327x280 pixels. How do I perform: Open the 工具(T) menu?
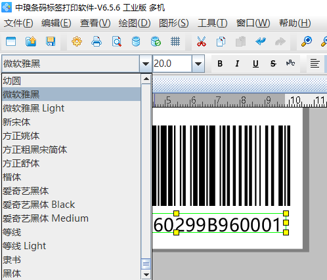pyautogui.click(x=212, y=23)
